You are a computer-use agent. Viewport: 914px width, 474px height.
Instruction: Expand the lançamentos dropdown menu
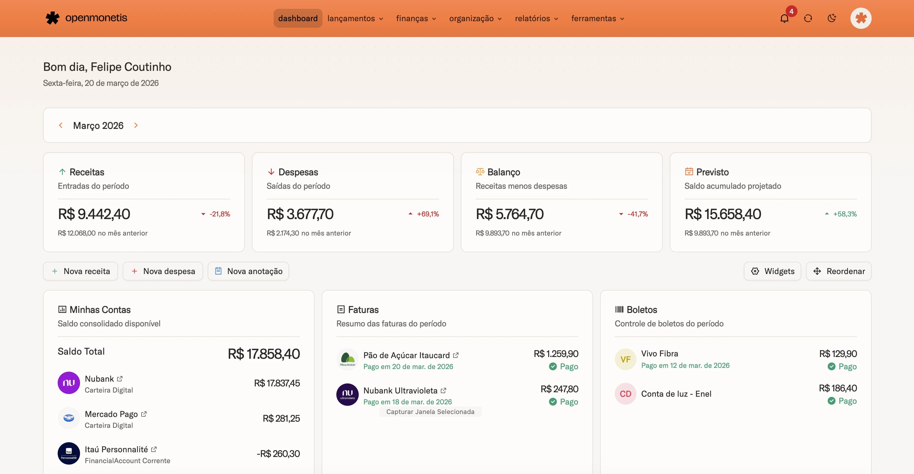click(355, 18)
